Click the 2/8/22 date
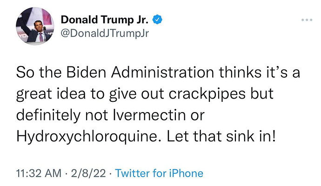This screenshot has height=186, width=321. point(88,173)
